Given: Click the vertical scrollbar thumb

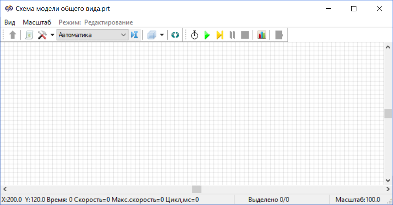Looking at the screenshot, I should 388,113.
